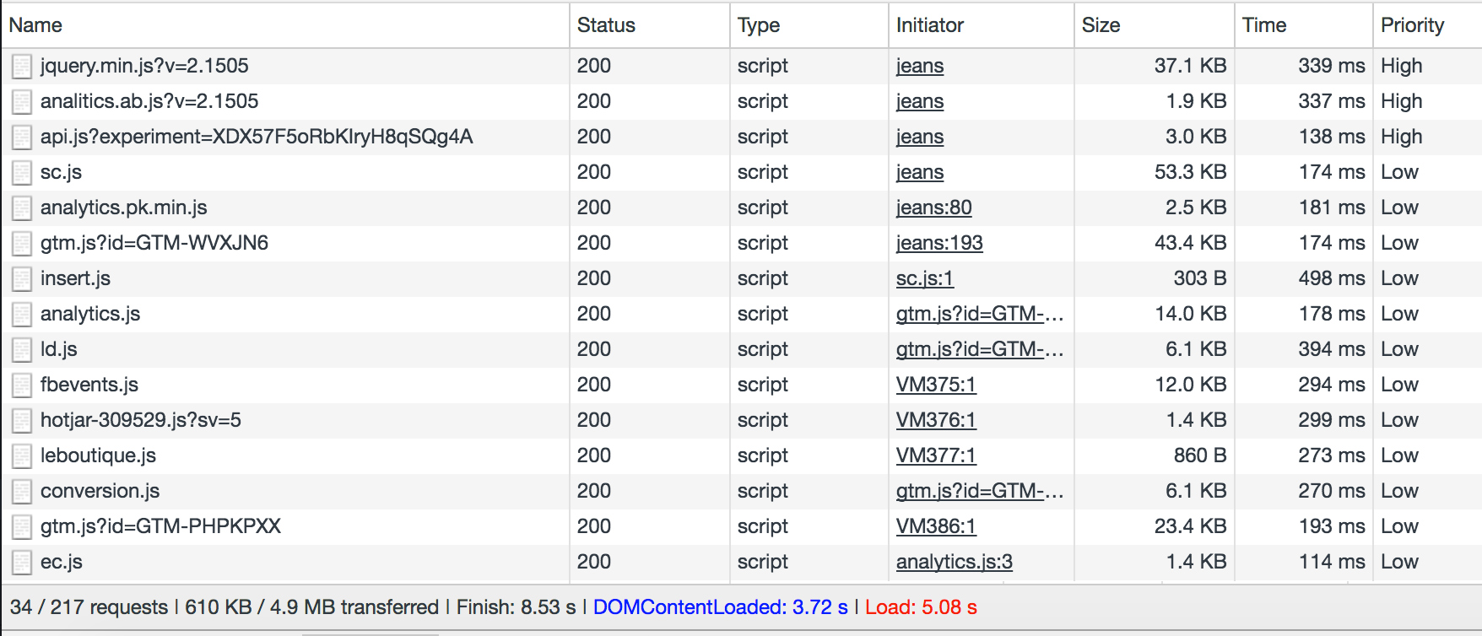Click the file icon beside leboutique.js
Screen dimensions: 1482x636
tap(22, 456)
